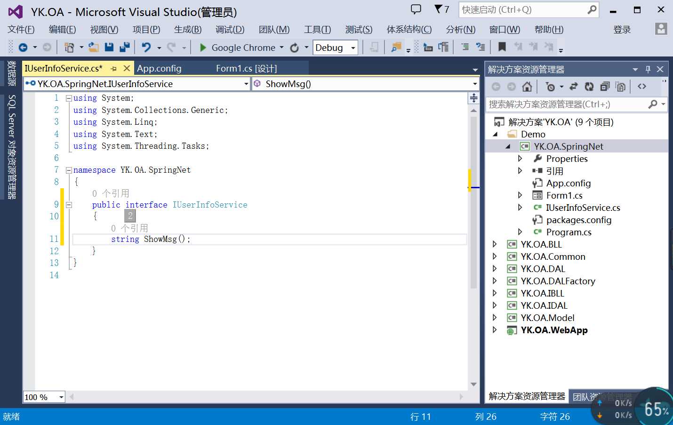Open the pending changes filter clock icon

point(550,87)
